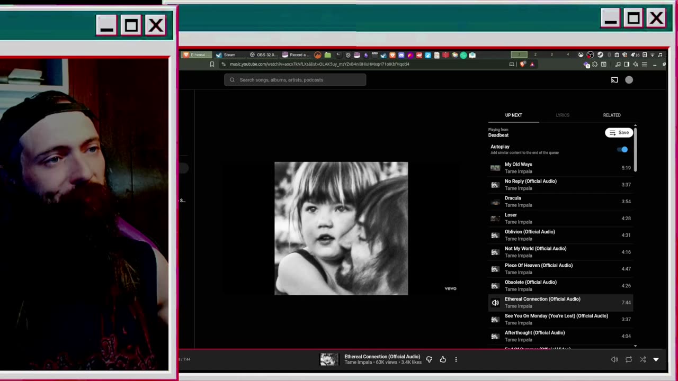Image resolution: width=678 pixels, height=381 pixels.
Task: Click the magnifier icon in search box
Action: 232,80
